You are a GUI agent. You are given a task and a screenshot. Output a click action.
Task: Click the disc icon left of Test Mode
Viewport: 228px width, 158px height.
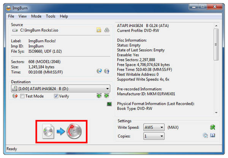pyautogui.click(x=15, y=96)
